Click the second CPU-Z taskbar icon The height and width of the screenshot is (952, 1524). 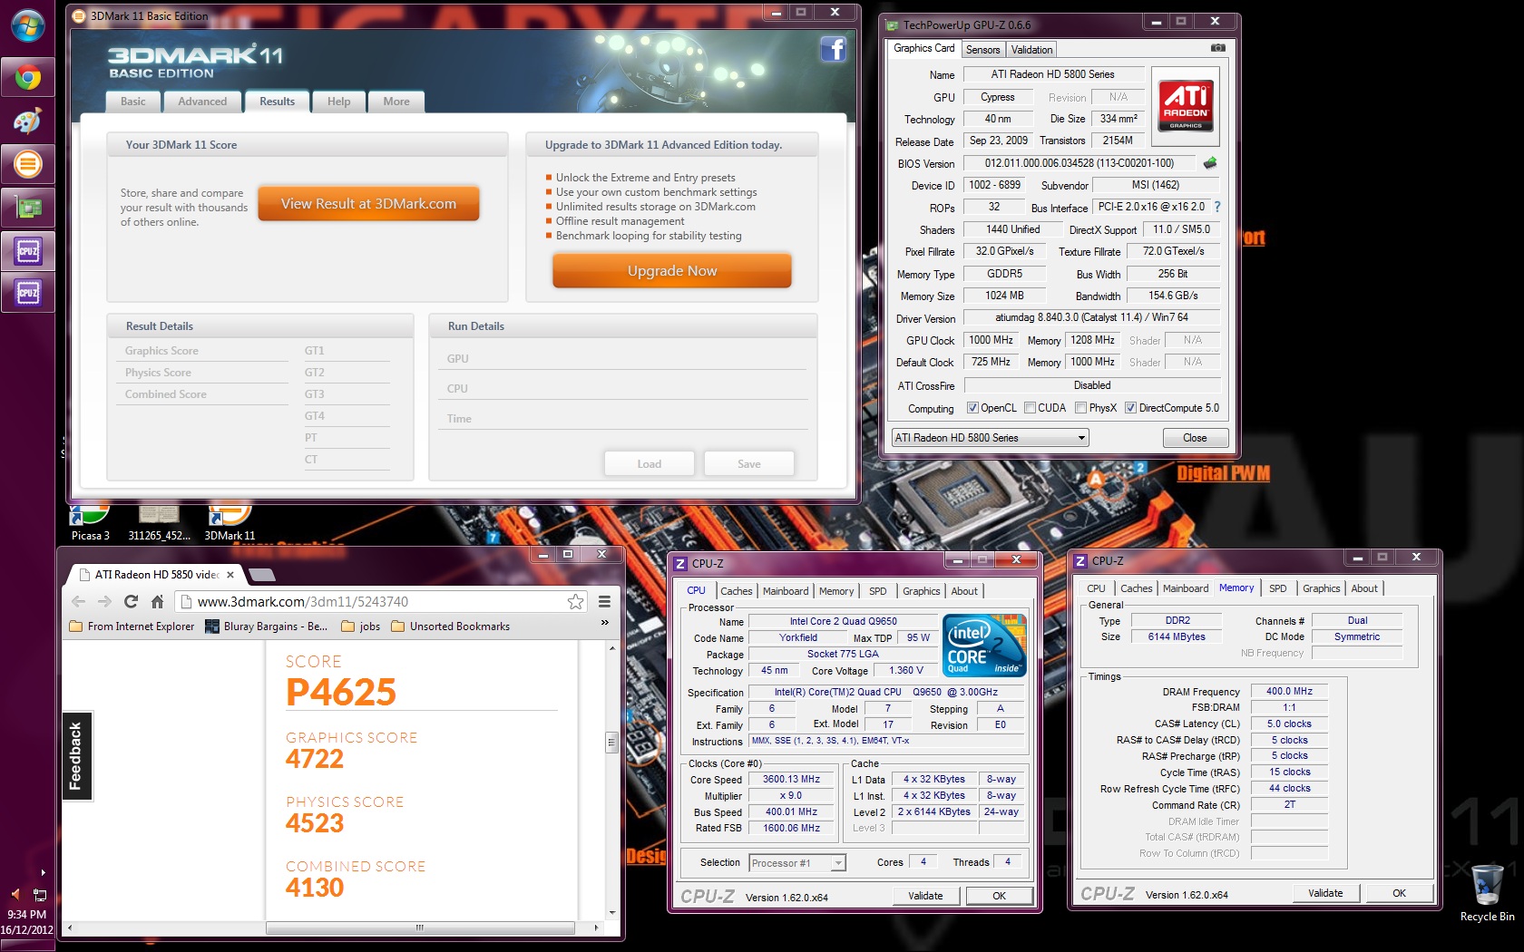point(27,293)
